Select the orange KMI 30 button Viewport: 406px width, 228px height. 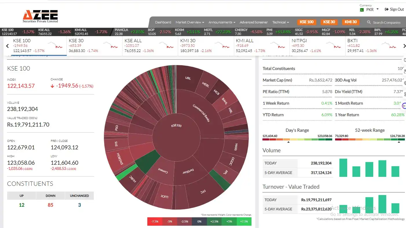(x=350, y=22)
